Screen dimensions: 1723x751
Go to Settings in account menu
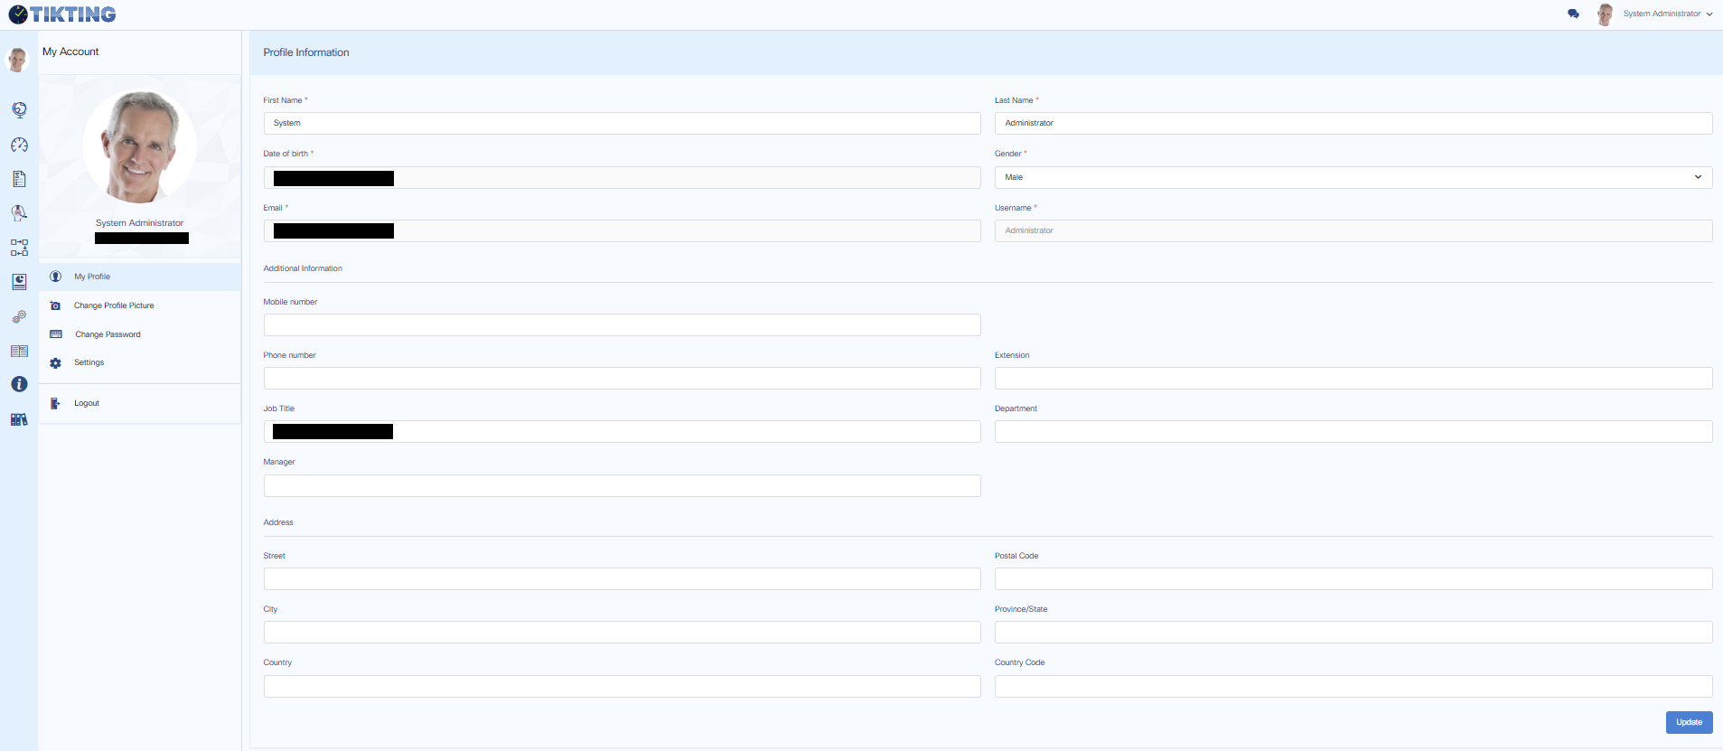coord(89,362)
